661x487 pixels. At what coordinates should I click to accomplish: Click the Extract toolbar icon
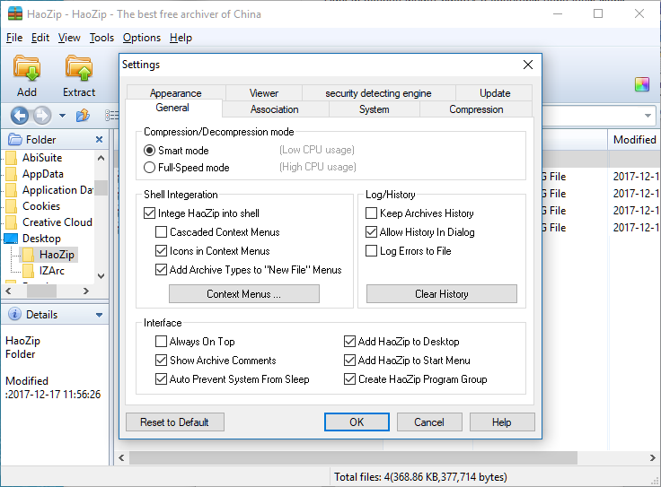point(79,76)
